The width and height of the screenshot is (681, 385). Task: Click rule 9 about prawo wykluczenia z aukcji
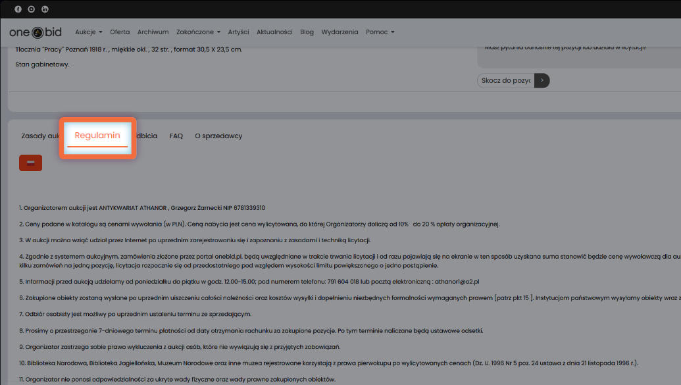tap(180, 347)
